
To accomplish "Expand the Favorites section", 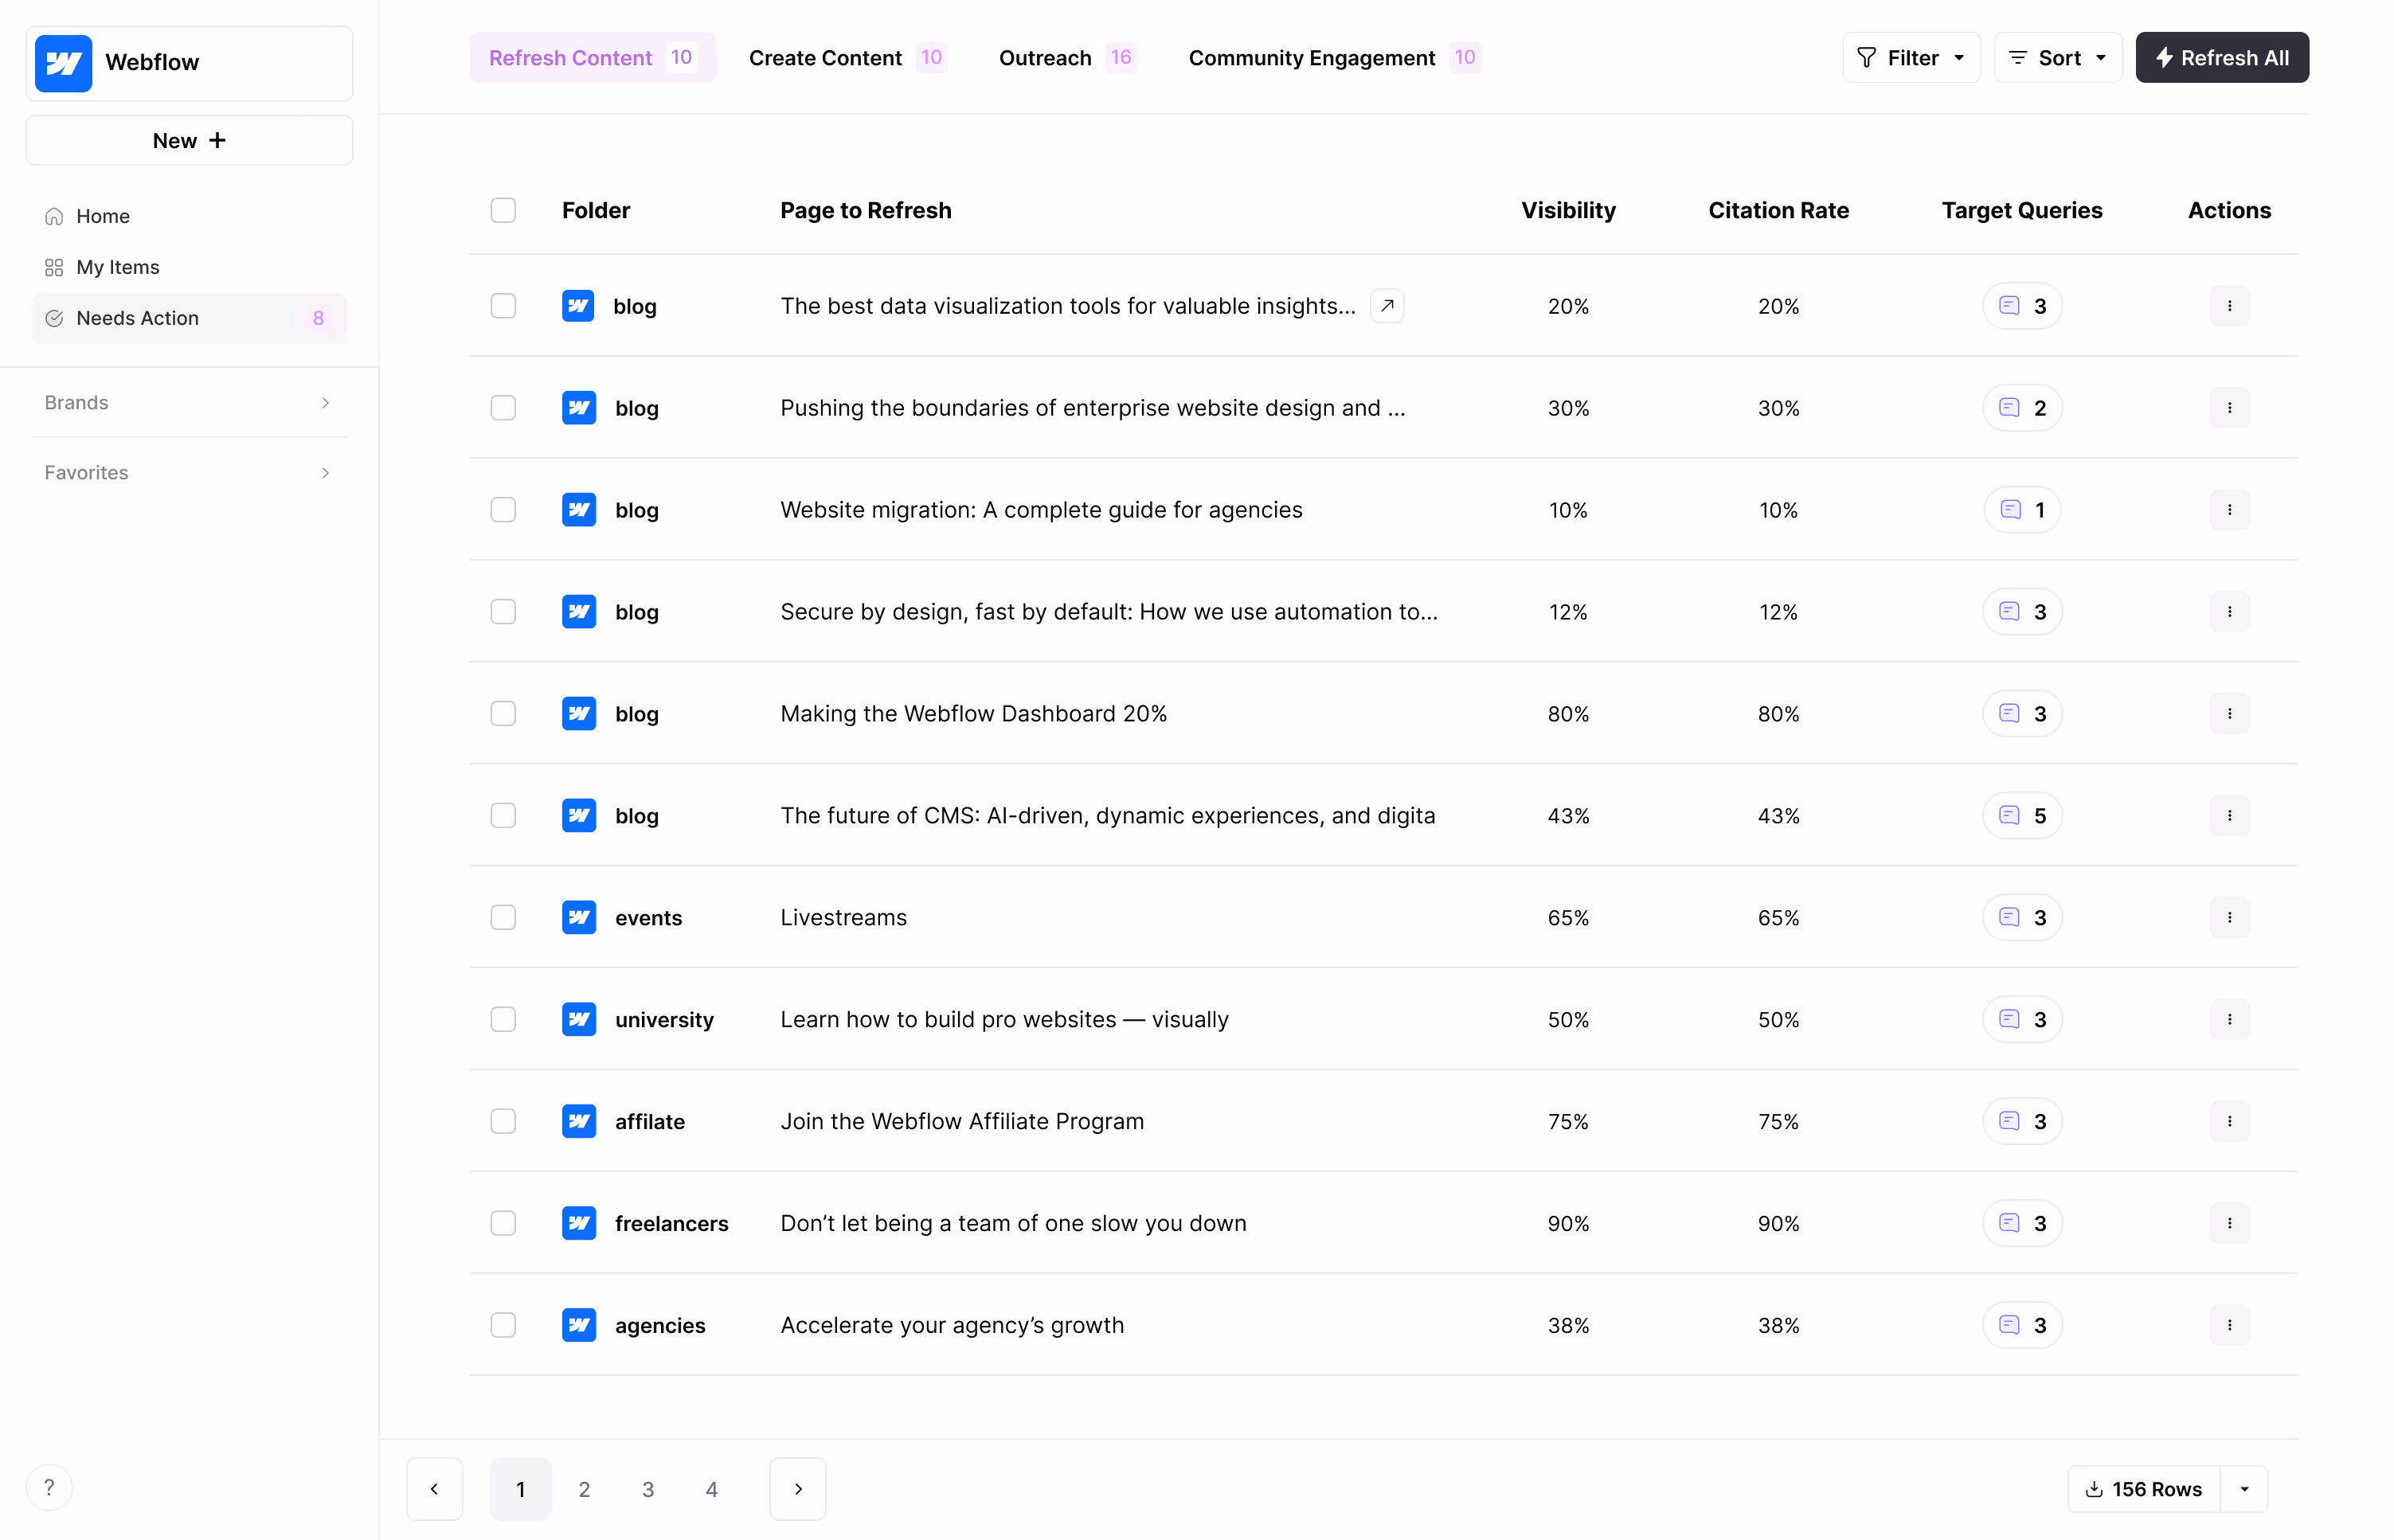I will pos(189,473).
